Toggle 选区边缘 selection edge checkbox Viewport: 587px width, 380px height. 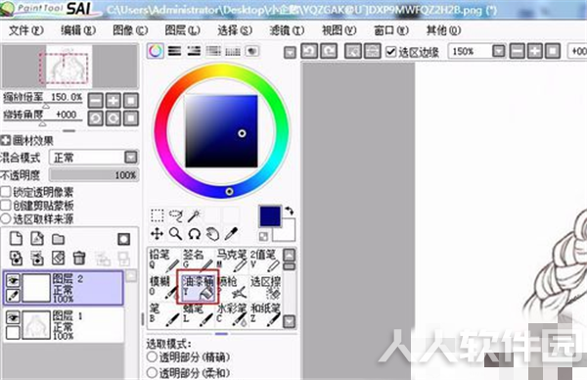pyautogui.click(x=390, y=51)
